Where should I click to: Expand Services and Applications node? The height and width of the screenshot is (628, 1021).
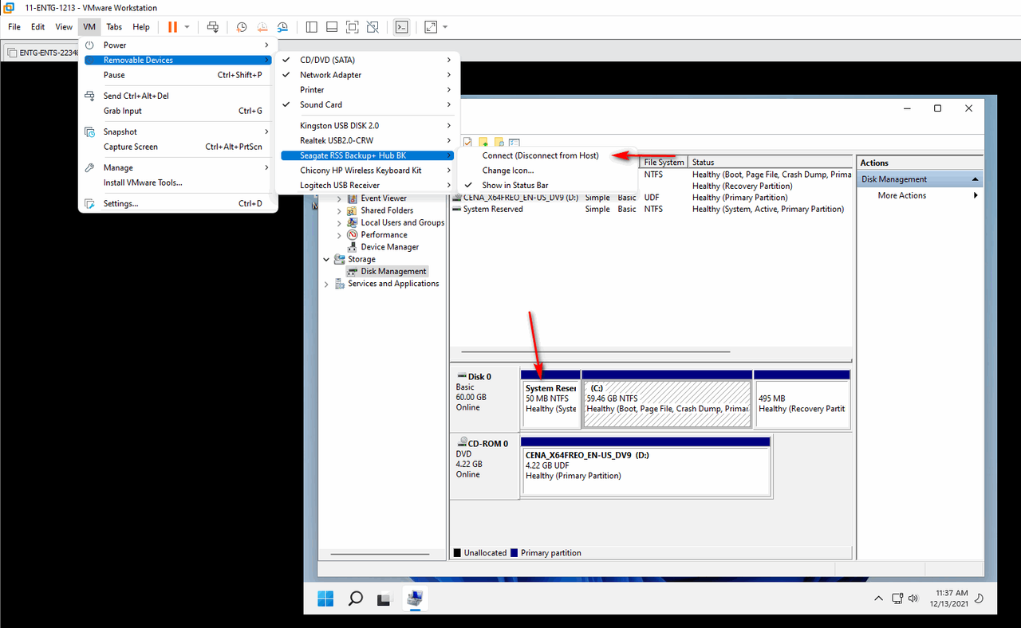[326, 284]
